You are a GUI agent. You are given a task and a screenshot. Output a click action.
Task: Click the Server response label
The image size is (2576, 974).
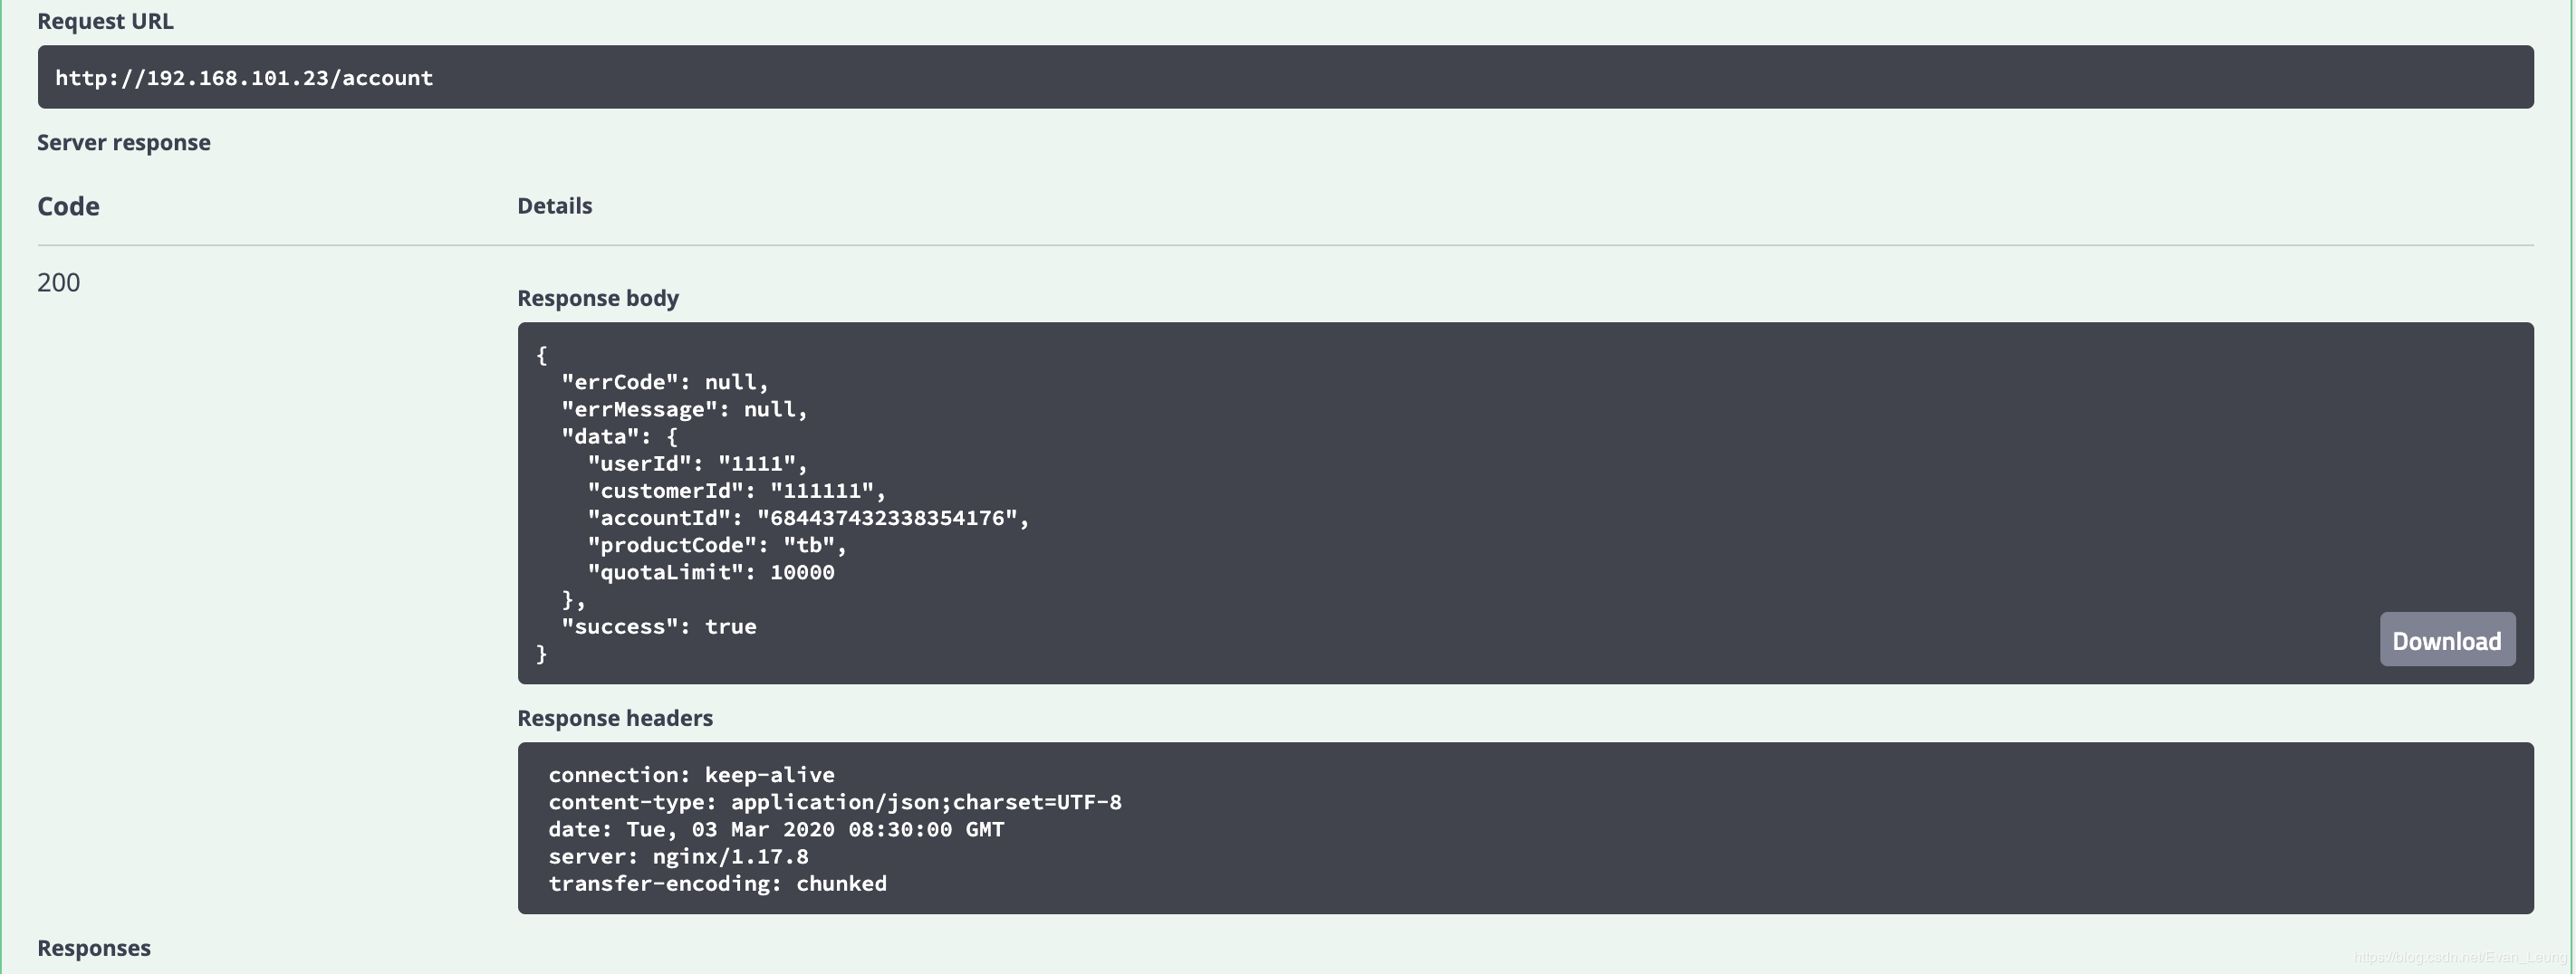click(124, 143)
